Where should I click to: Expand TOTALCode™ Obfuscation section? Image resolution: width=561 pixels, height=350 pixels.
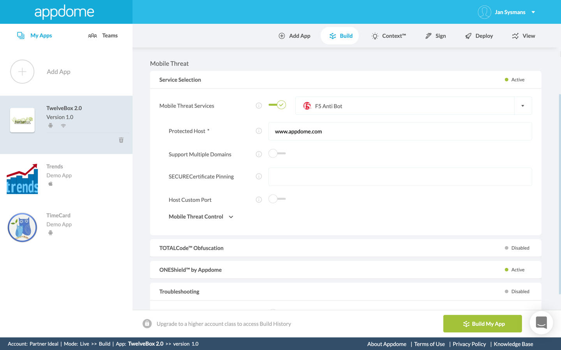click(x=346, y=248)
